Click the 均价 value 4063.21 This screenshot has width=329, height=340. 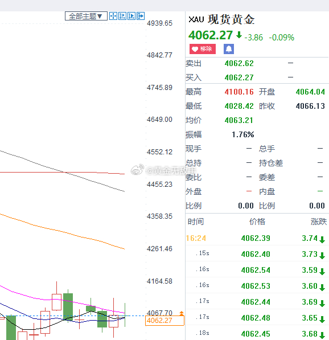tap(239, 120)
